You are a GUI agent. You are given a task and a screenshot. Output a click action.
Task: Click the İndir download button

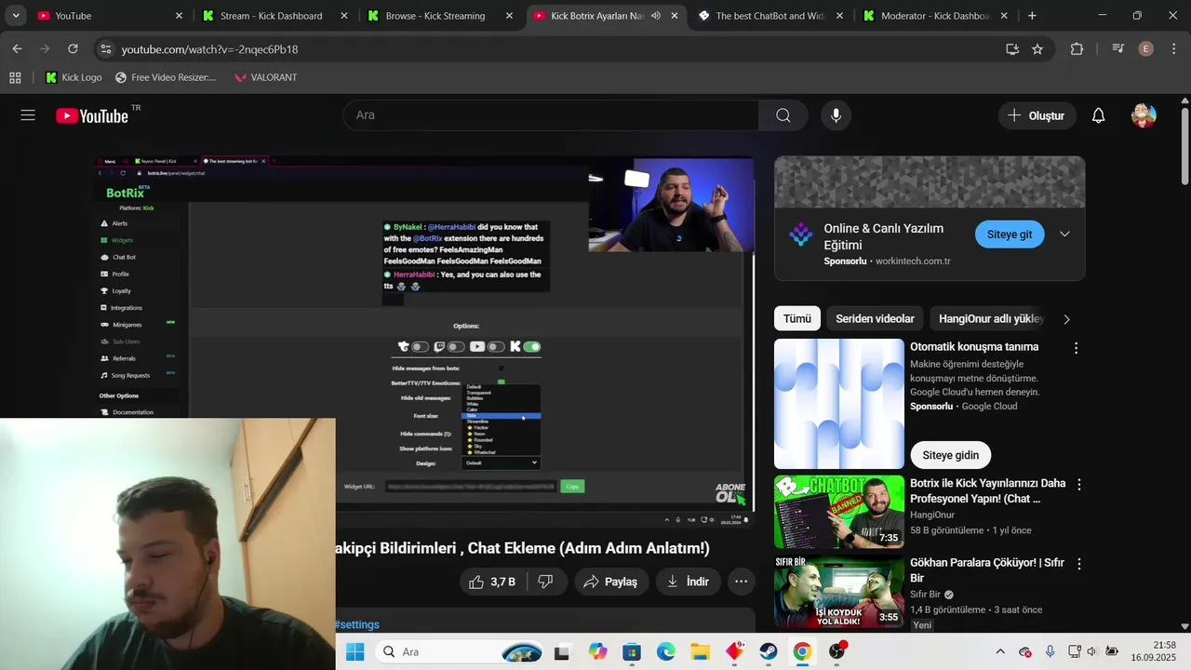688,582
